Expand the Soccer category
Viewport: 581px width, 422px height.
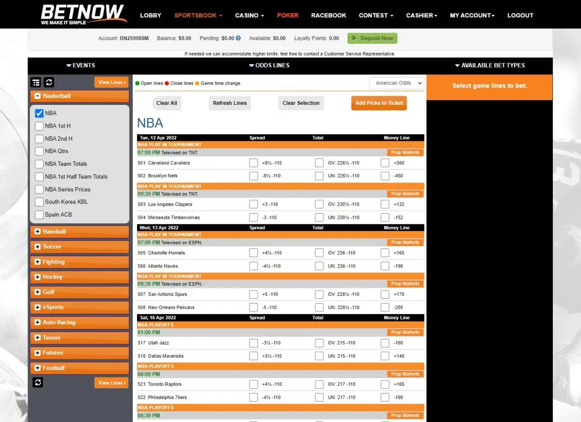click(x=37, y=247)
